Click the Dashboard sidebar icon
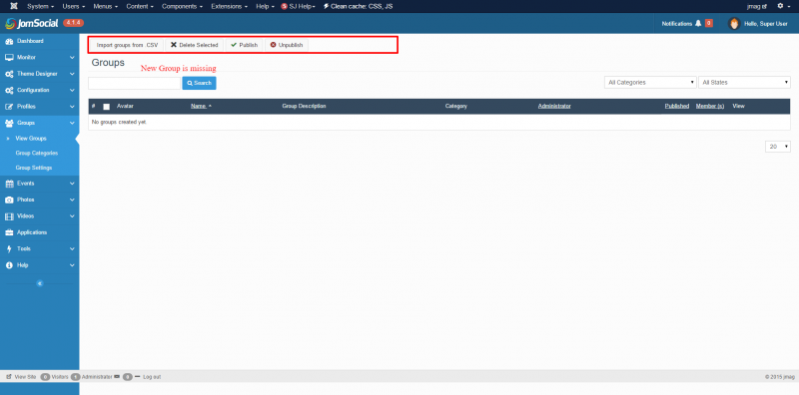 (9, 41)
